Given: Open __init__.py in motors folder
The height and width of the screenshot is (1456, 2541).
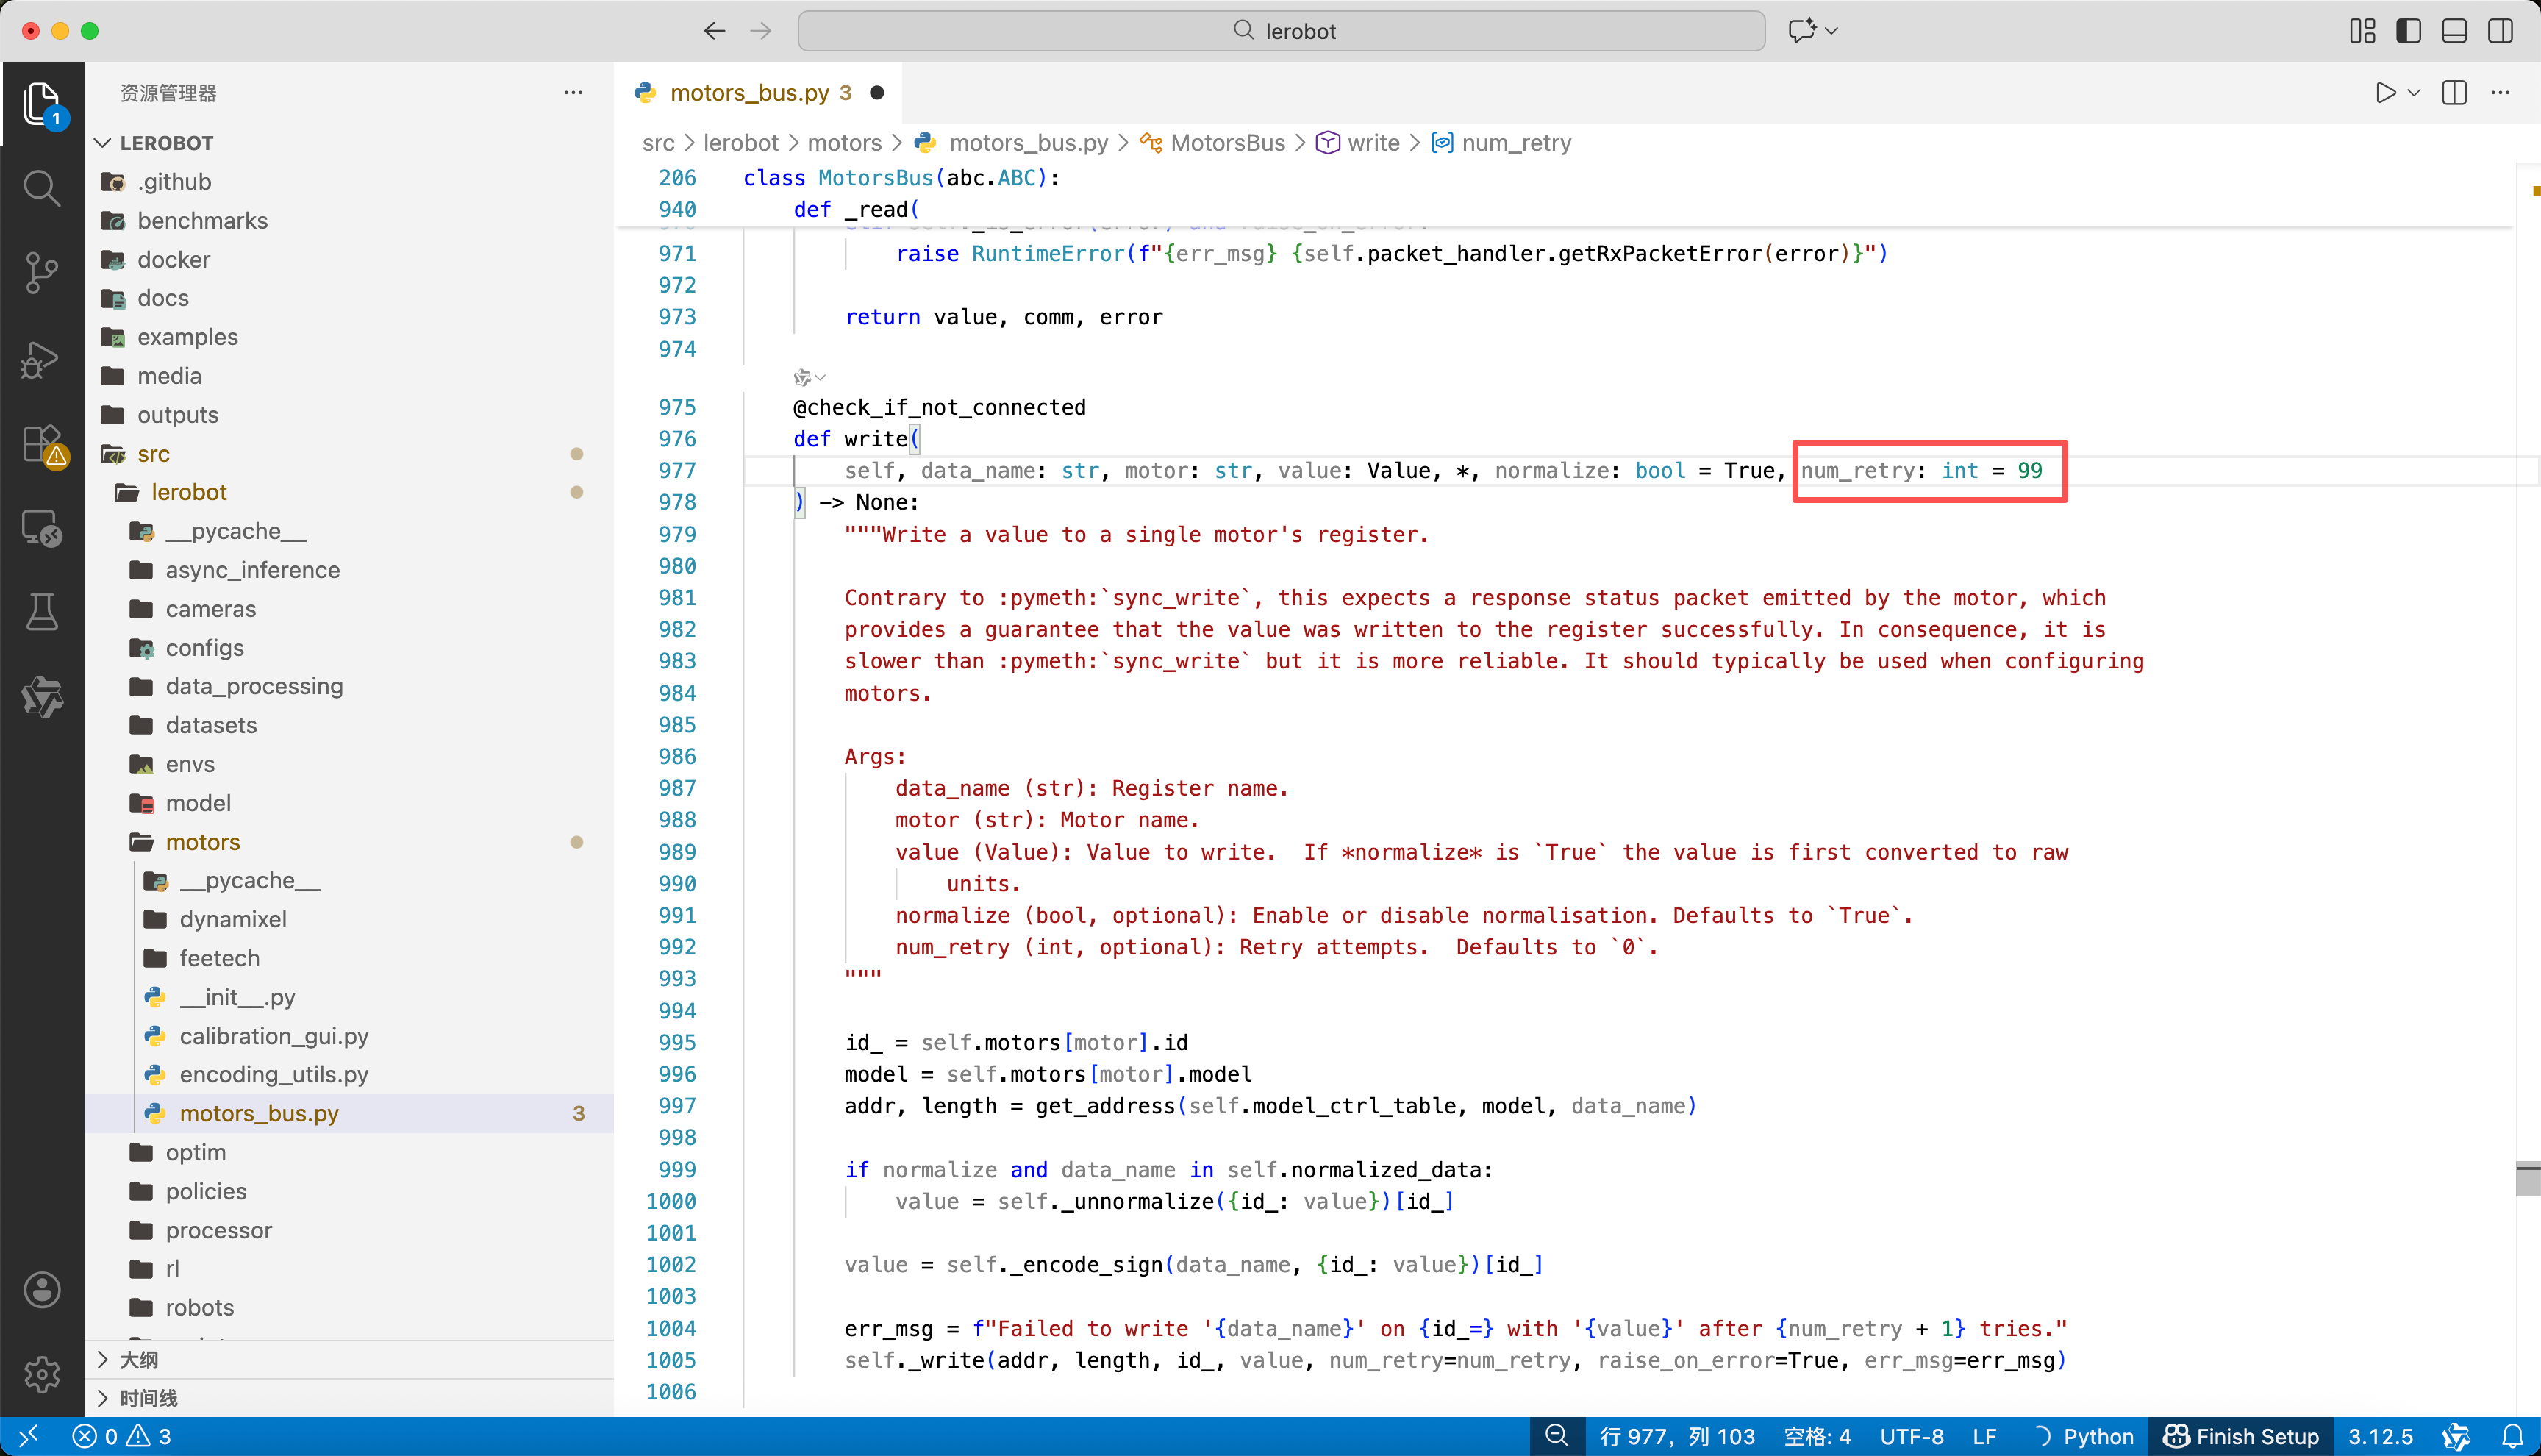Looking at the screenshot, I should (x=350, y=997).
